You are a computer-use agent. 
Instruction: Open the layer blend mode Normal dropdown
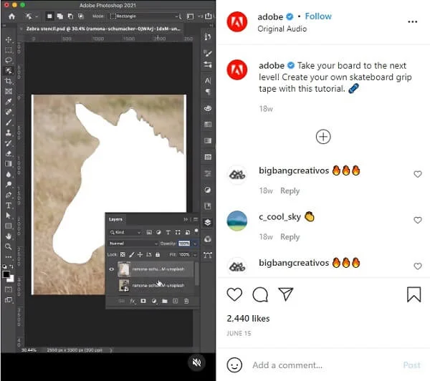coord(133,243)
